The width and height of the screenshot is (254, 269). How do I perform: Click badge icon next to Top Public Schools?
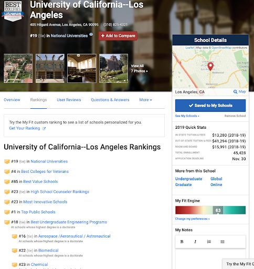coord(7,212)
